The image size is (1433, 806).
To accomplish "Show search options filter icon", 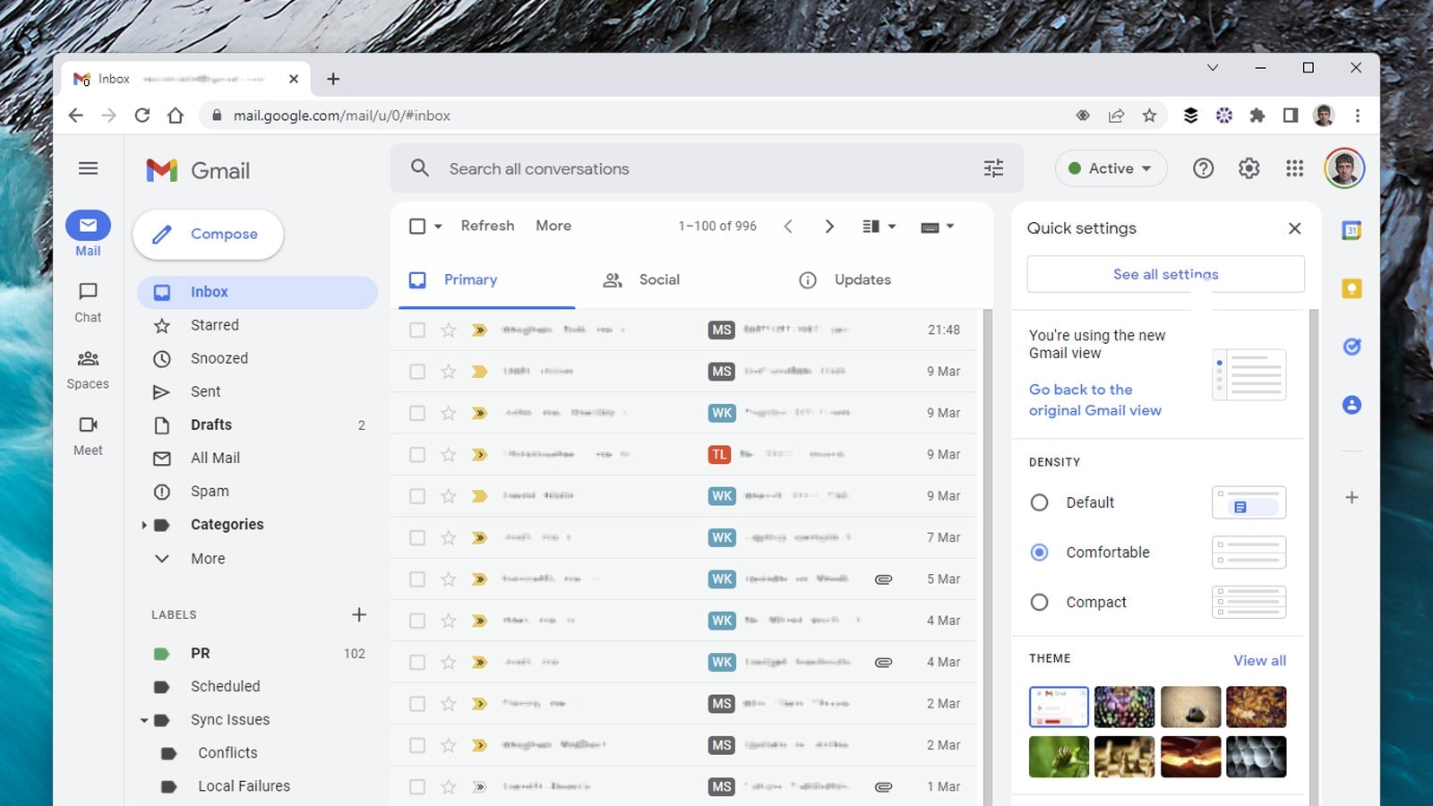I will pos(993,168).
